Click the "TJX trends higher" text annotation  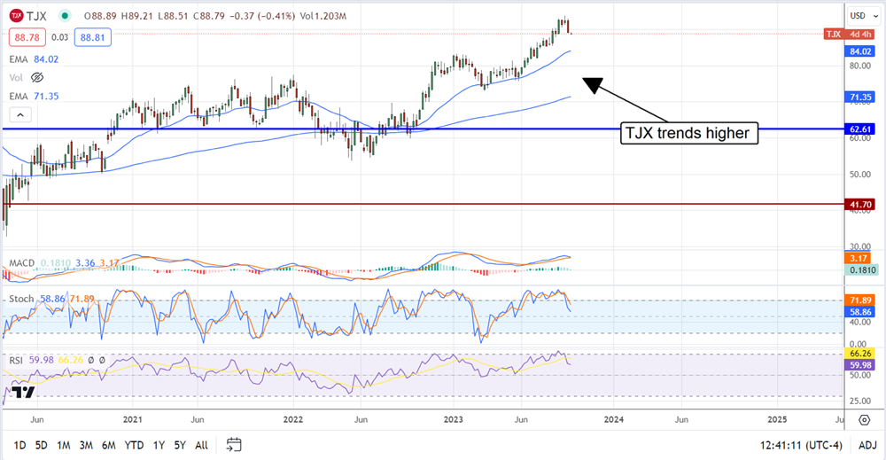coord(687,134)
